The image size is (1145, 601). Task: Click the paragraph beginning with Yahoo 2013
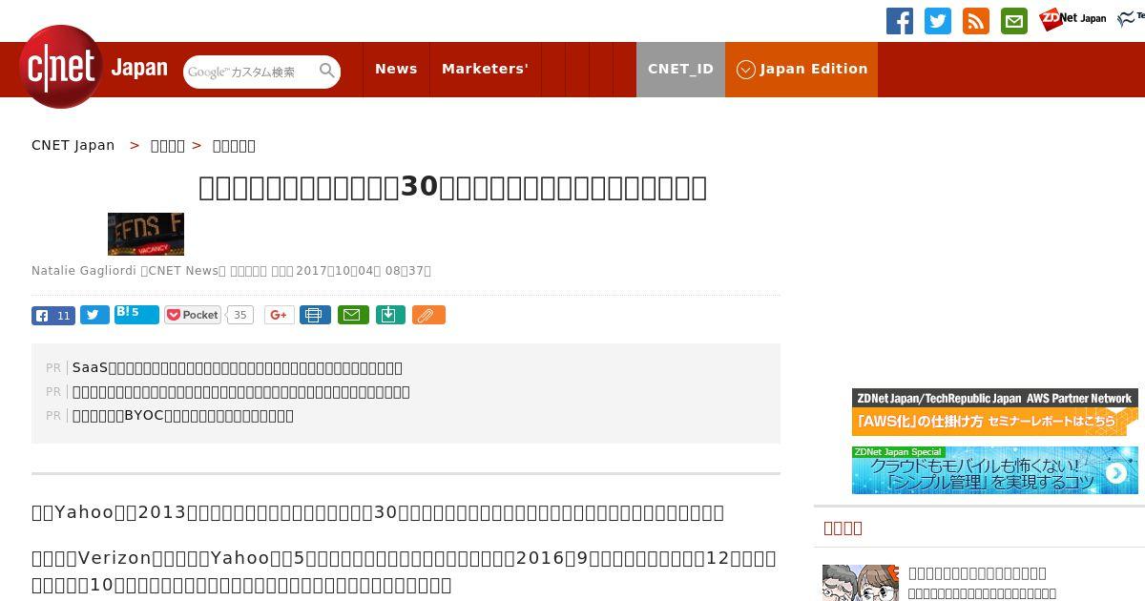378,512
